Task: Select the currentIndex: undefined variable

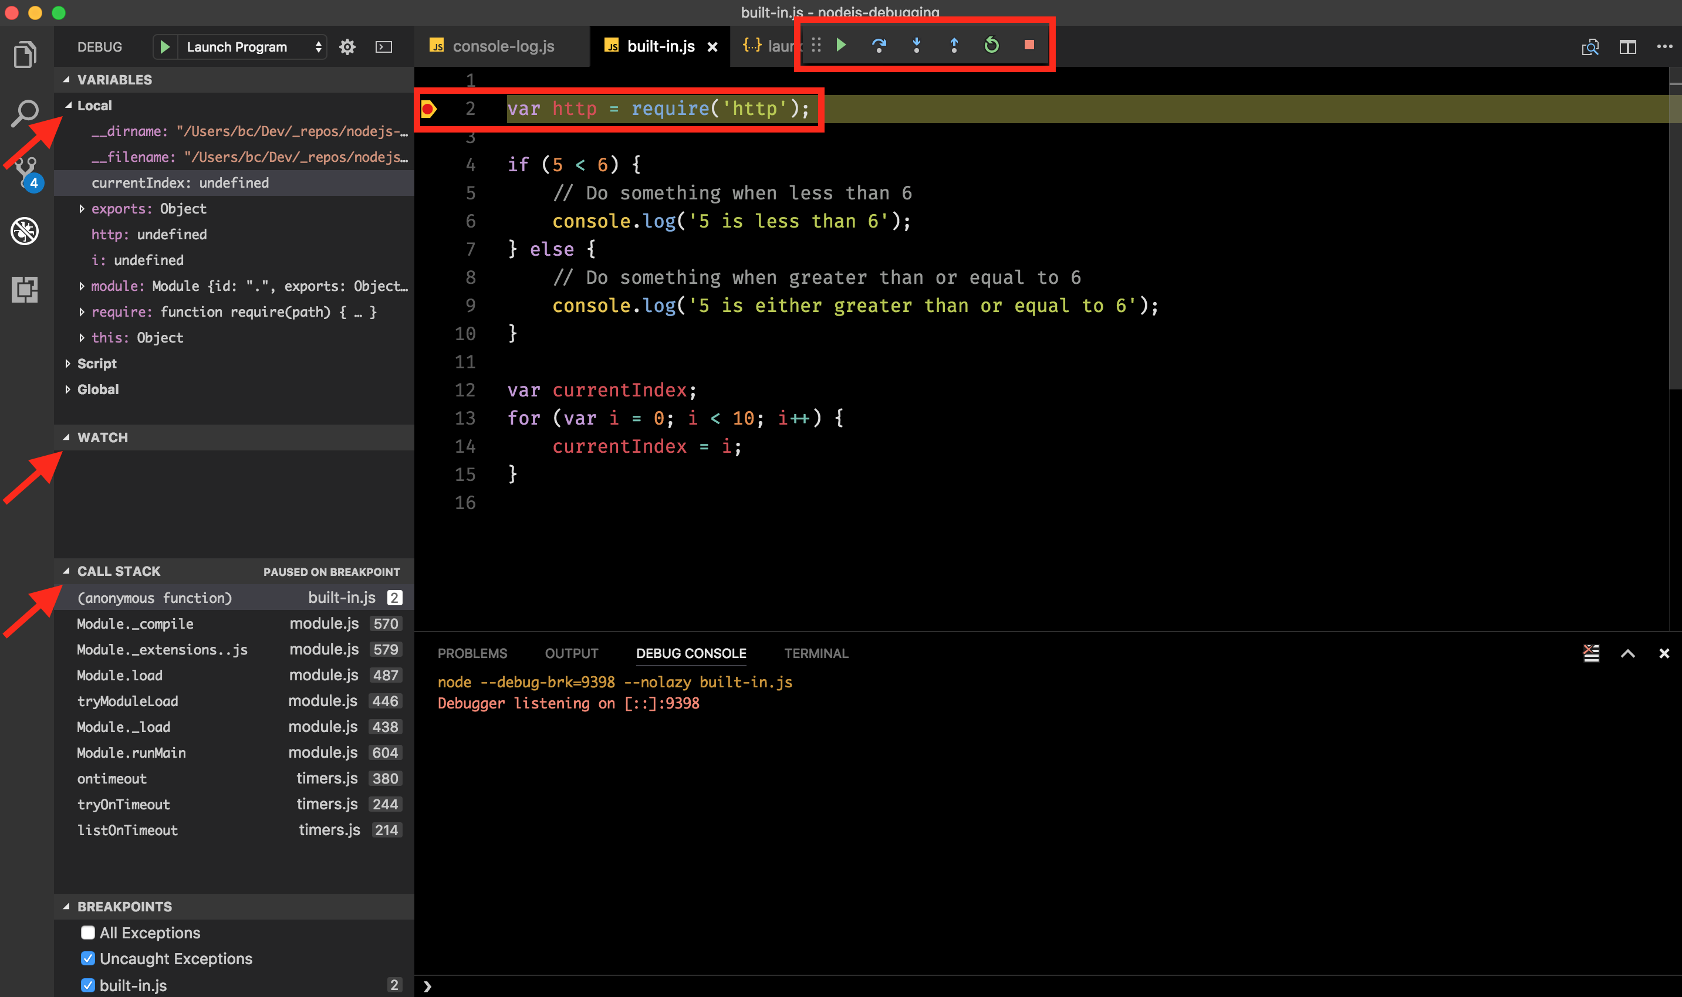Action: coord(234,183)
